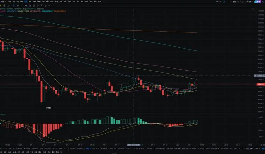Select the 4时 timeframe in the top bar
Viewport: 265px width, 154px height.
18,2
